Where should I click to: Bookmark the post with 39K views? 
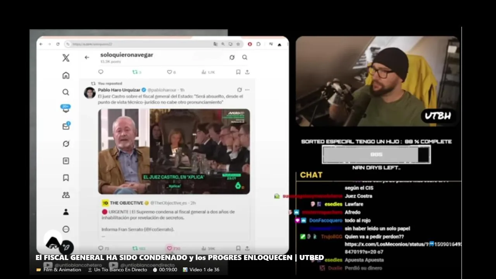[238, 248]
